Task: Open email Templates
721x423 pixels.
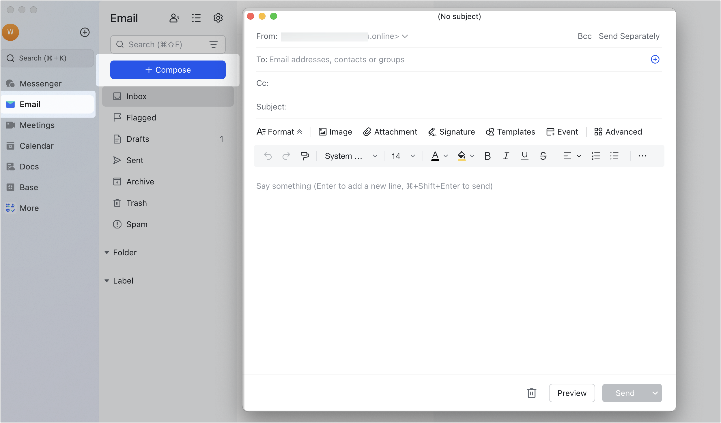Action: [510, 132]
